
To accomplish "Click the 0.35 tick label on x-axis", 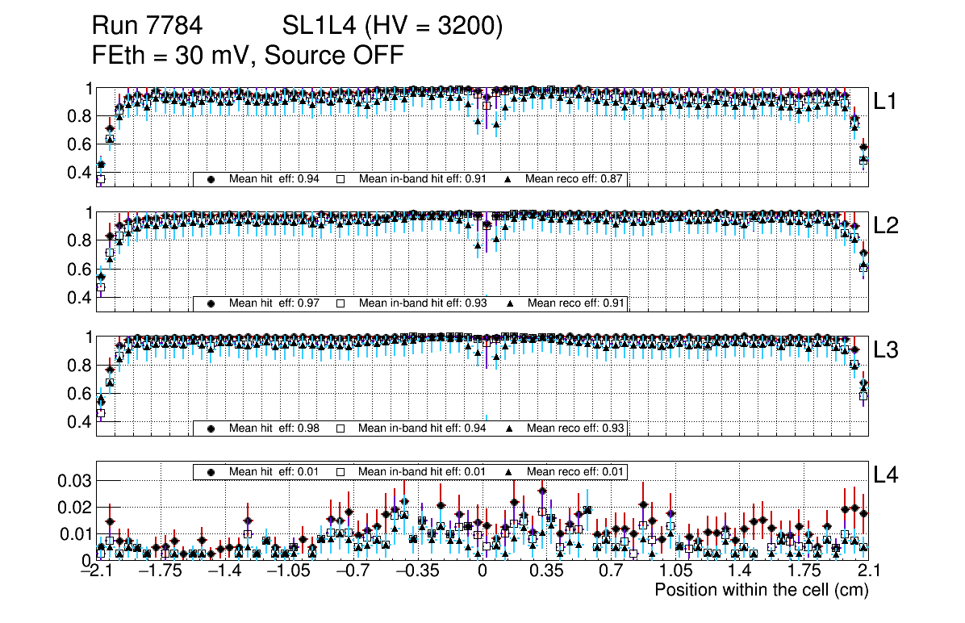I will (x=546, y=571).
